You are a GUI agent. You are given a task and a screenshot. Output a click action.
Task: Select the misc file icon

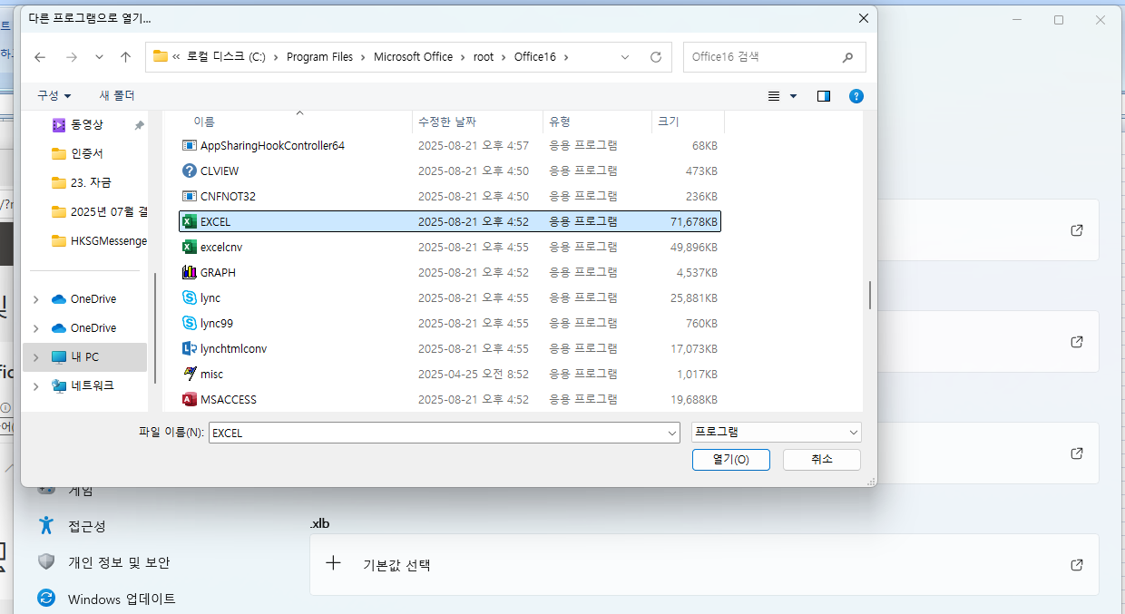point(190,374)
